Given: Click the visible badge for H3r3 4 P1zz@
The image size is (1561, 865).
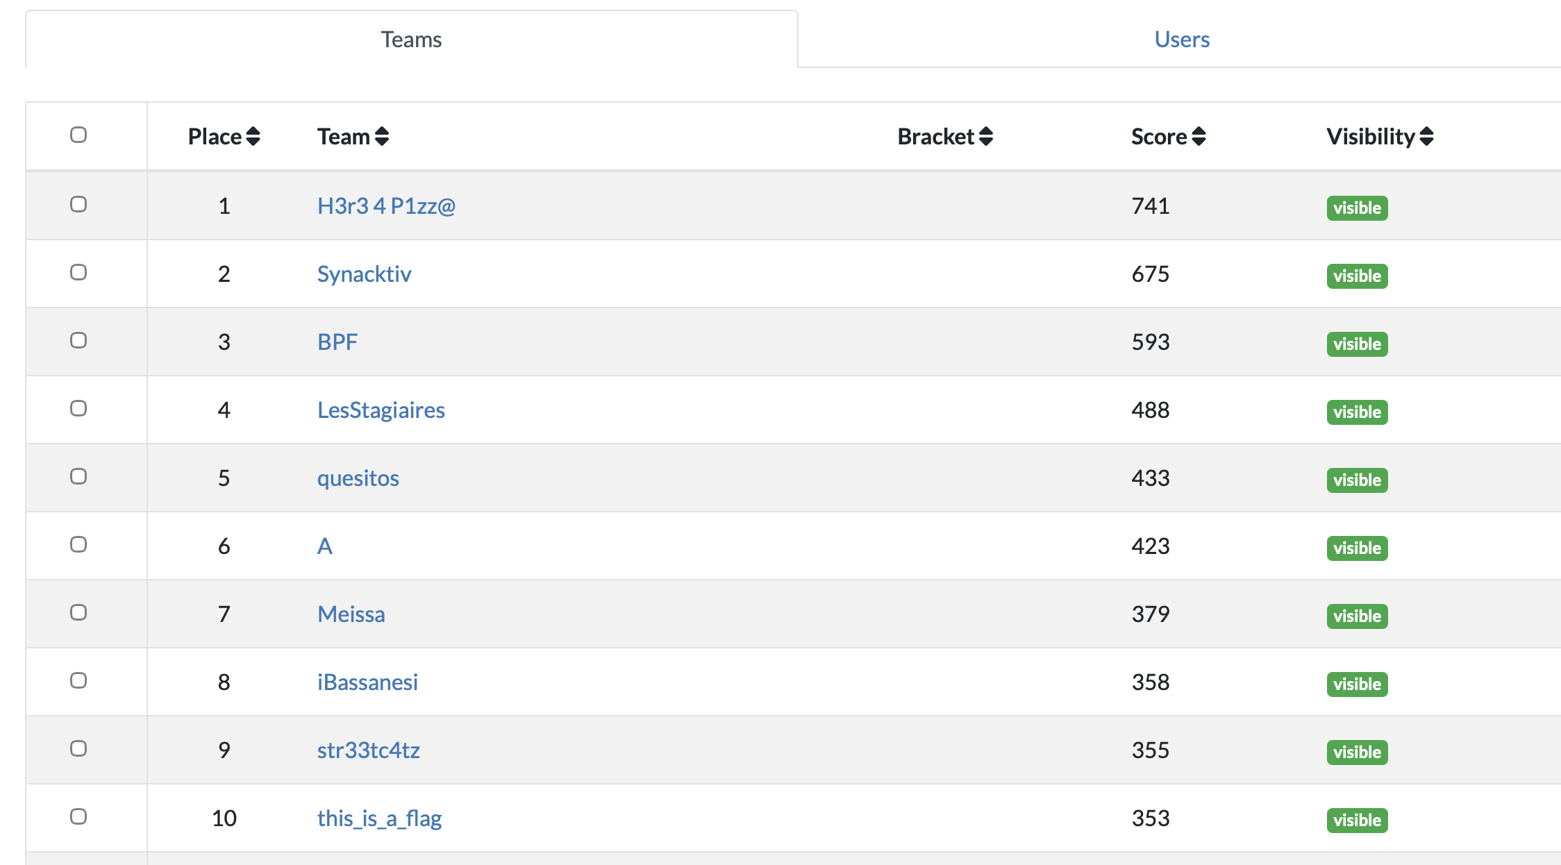Looking at the screenshot, I should click(1357, 208).
